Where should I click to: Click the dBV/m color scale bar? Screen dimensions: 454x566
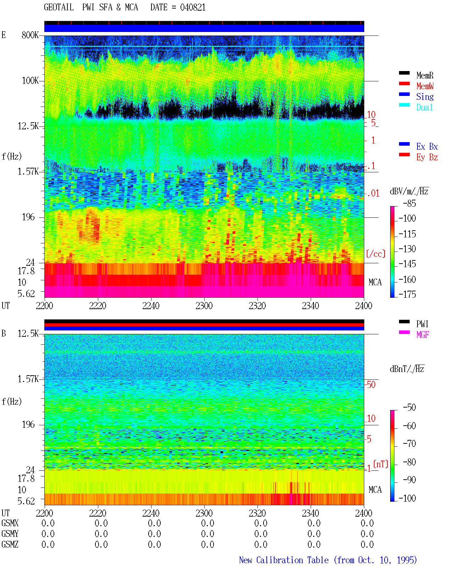[392, 252]
